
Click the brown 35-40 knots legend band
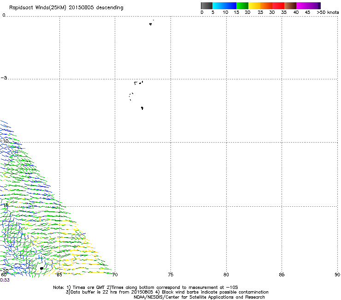290,6
